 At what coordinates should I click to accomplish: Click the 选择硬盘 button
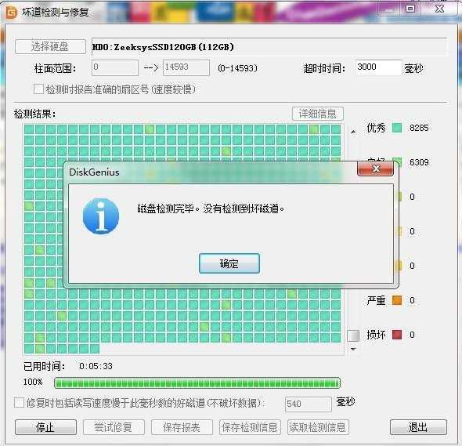(x=50, y=46)
